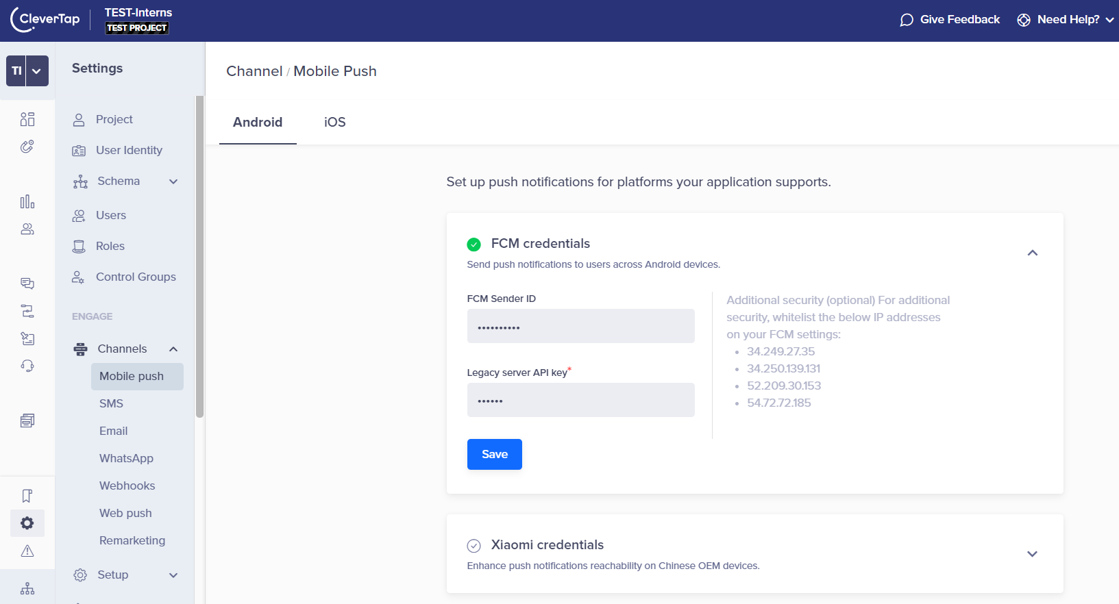Click the Roles stamp icon
The image size is (1119, 604).
click(79, 247)
